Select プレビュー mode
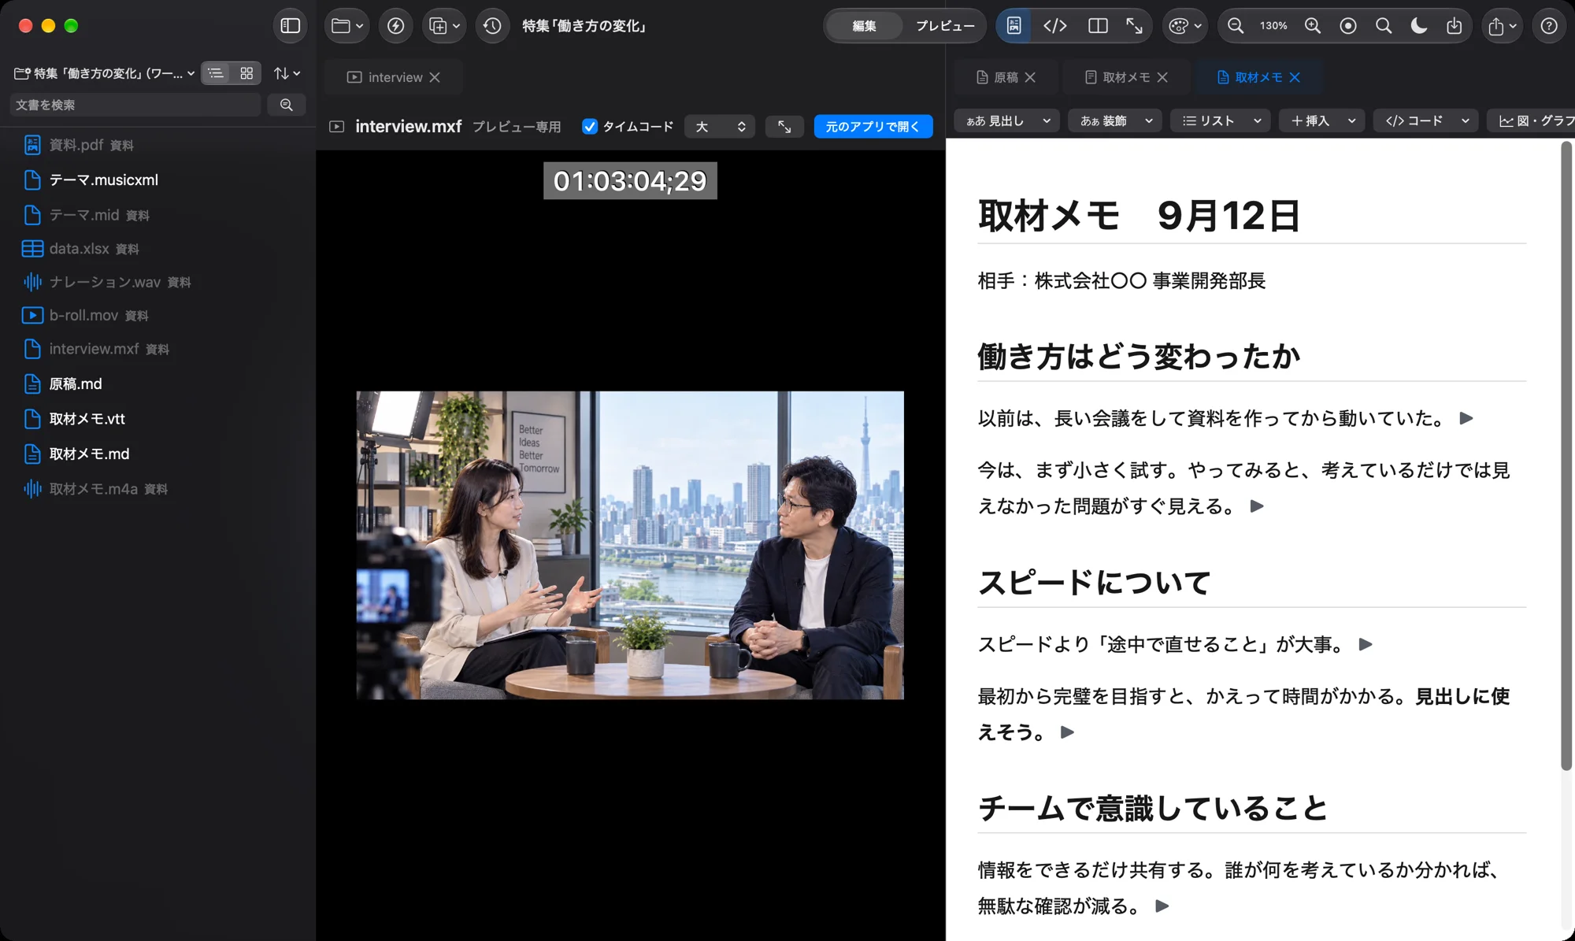The height and width of the screenshot is (941, 1575). click(945, 26)
